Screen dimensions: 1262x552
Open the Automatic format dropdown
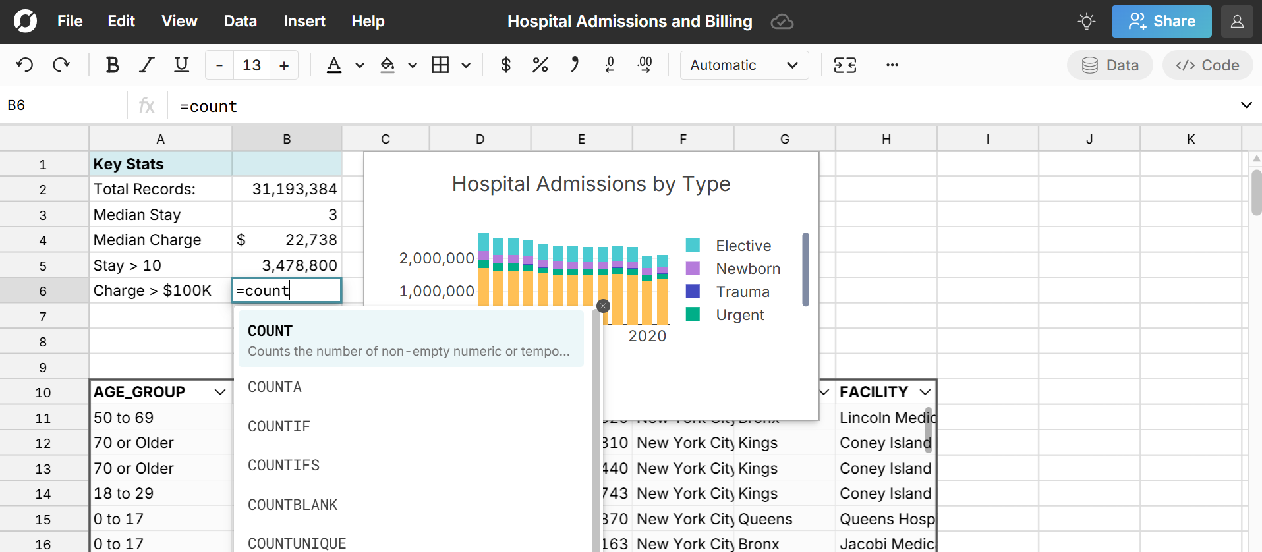point(744,65)
